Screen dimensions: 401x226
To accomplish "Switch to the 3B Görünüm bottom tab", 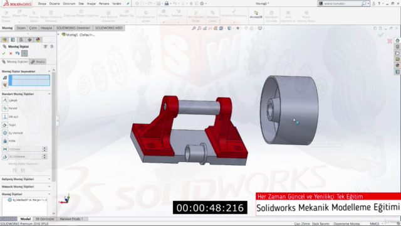I will pos(44,219).
